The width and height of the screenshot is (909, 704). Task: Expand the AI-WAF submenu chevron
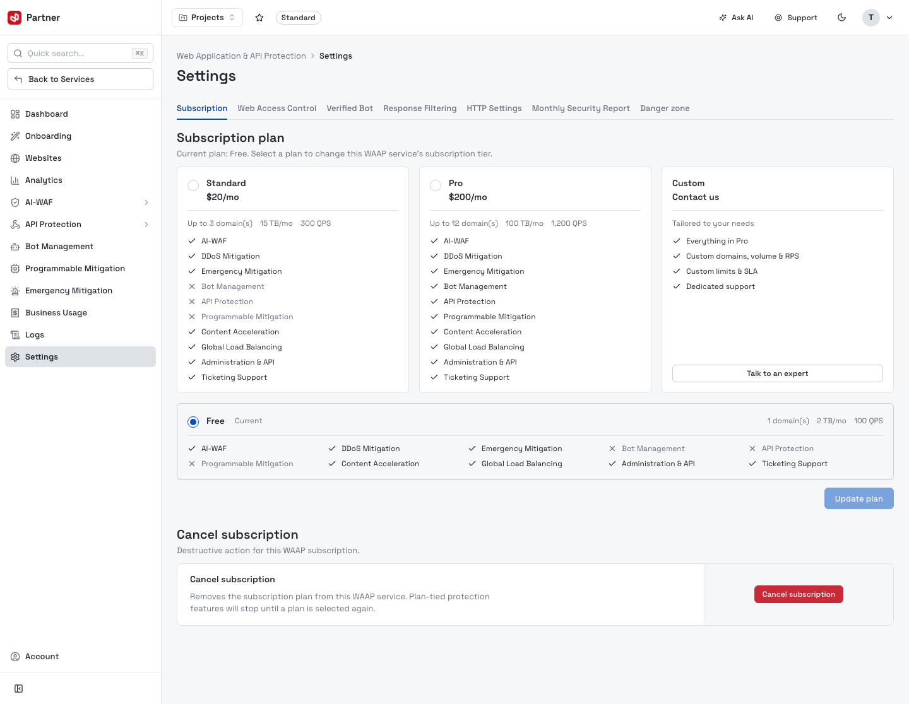click(146, 202)
